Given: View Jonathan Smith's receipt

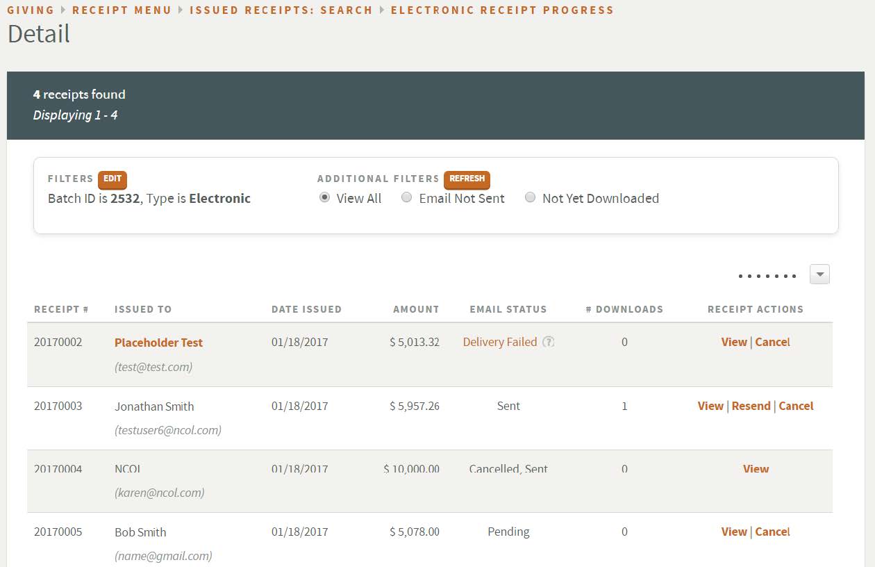Looking at the screenshot, I should coord(710,406).
